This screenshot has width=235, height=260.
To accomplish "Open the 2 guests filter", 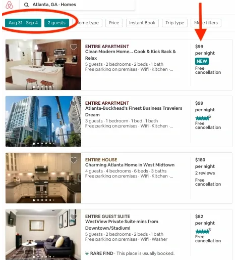I will pyautogui.click(x=56, y=23).
